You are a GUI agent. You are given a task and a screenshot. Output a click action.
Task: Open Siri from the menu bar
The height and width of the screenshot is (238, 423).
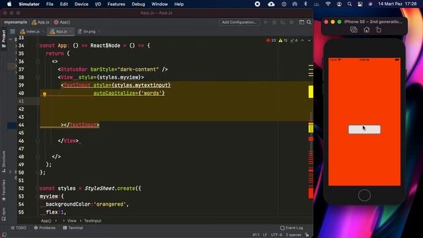tap(370, 4)
